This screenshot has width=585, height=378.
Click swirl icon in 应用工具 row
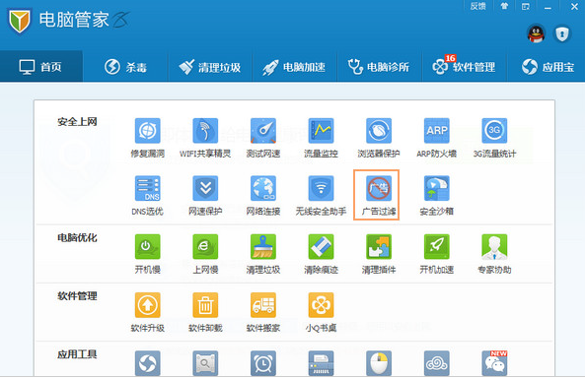click(147, 363)
